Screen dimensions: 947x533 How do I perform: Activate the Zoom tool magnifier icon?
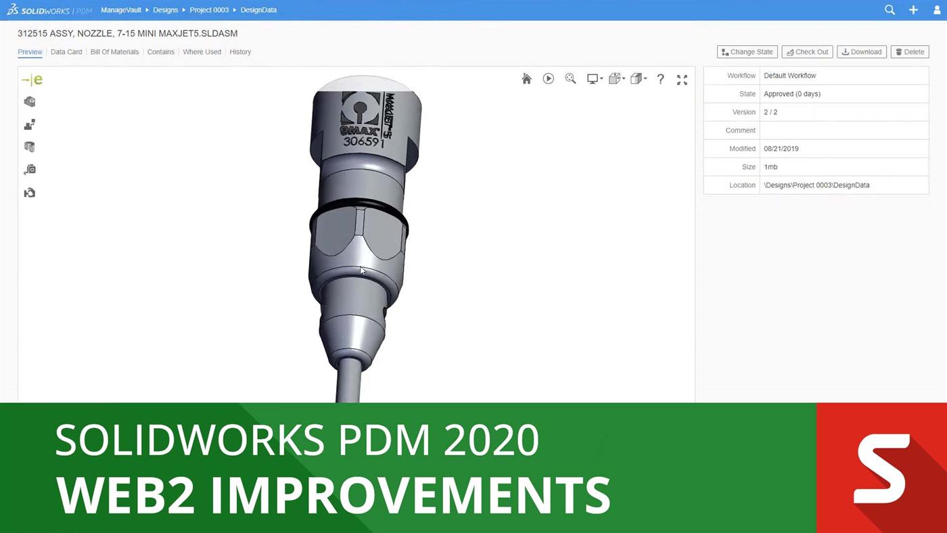pyautogui.click(x=570, y=78)
